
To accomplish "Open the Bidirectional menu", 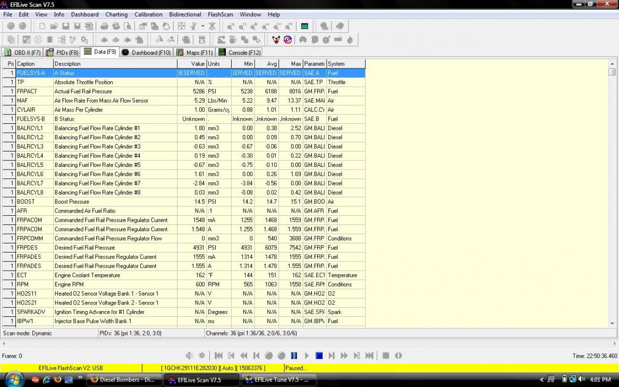I will point(185,14).
